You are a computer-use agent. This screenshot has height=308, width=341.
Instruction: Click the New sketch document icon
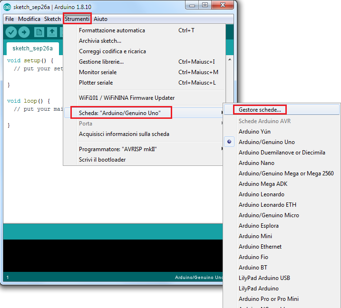pos(39,32)
